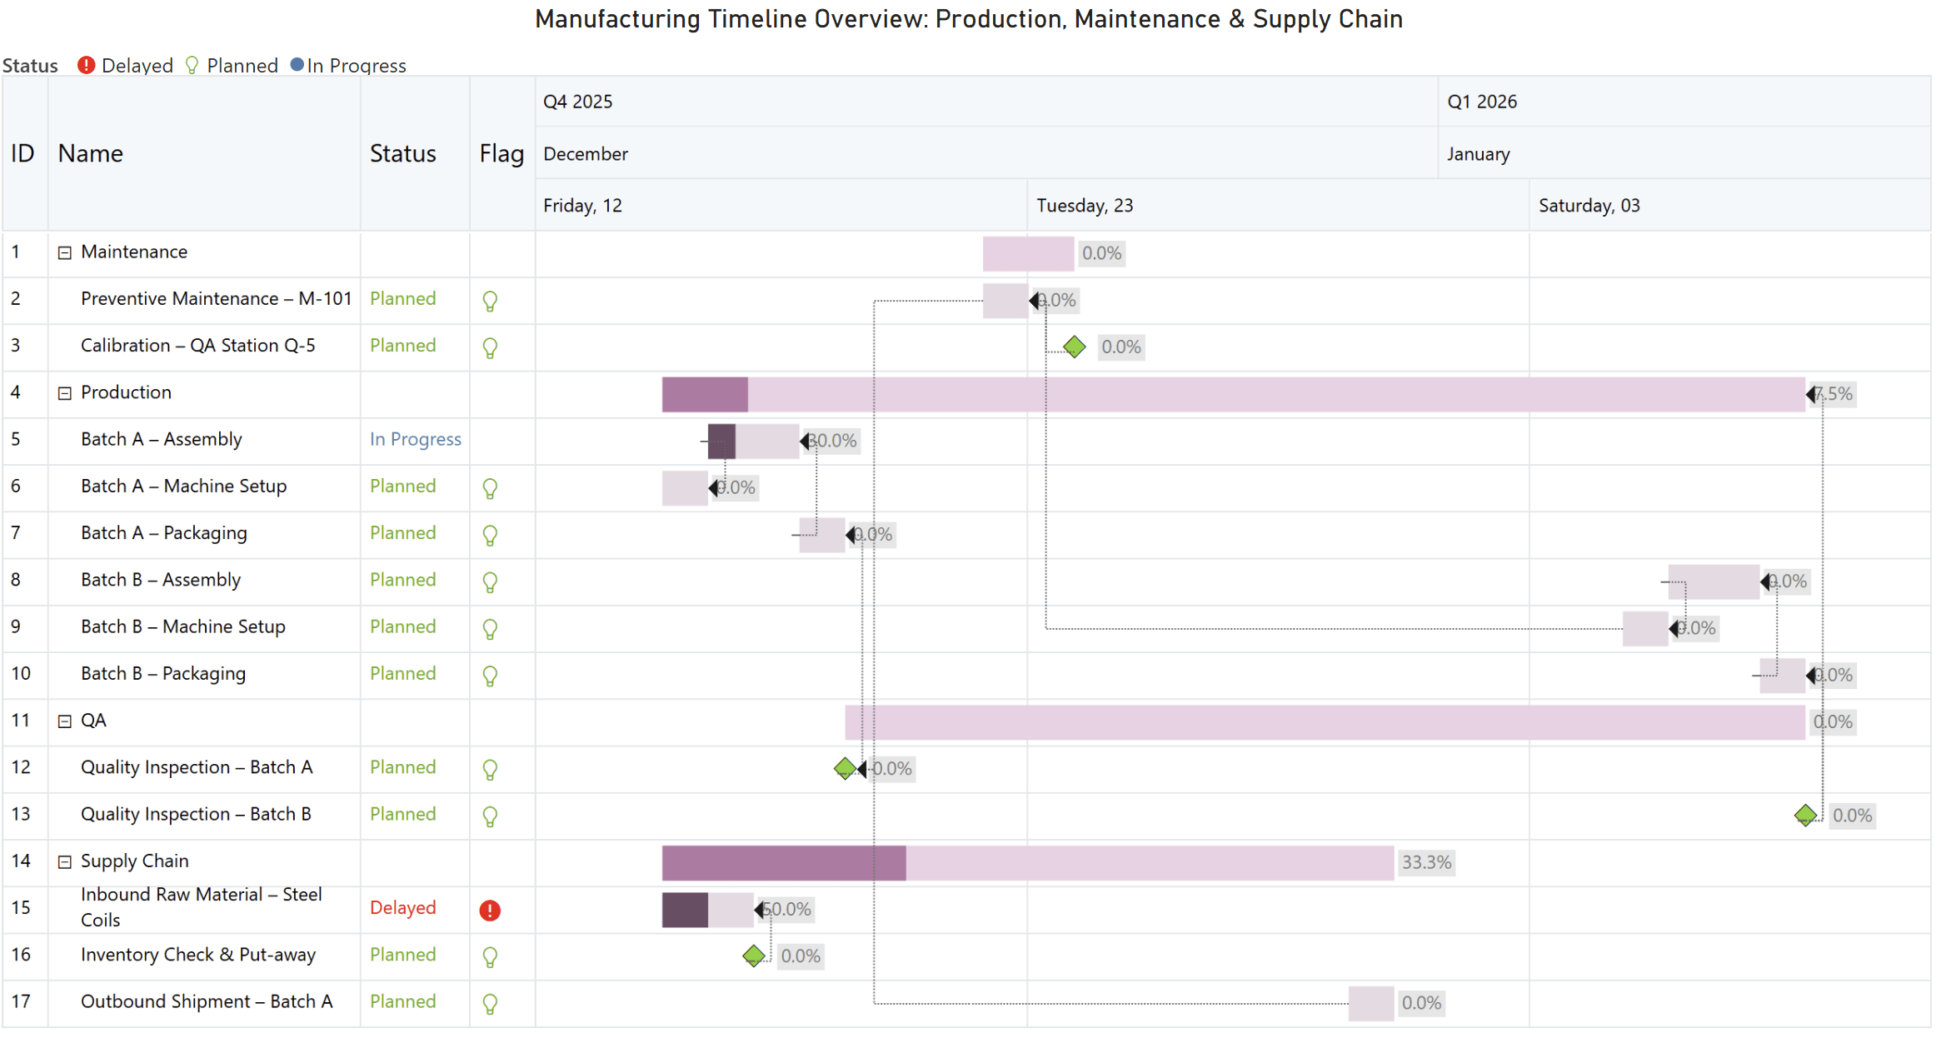
Task: Collapse the Supply Chain group
Action: pyautogui.click(x=64, y=862)
